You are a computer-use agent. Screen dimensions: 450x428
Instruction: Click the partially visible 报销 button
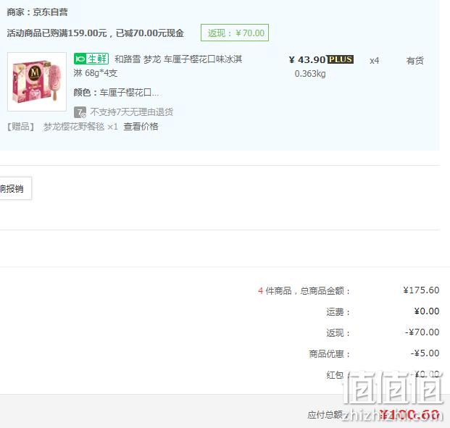(x=15, y=188)
